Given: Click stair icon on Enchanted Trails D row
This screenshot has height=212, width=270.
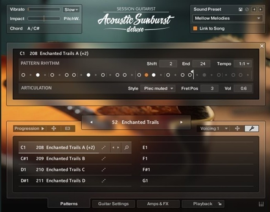Looking at the screenshot, I should (103, 181).
